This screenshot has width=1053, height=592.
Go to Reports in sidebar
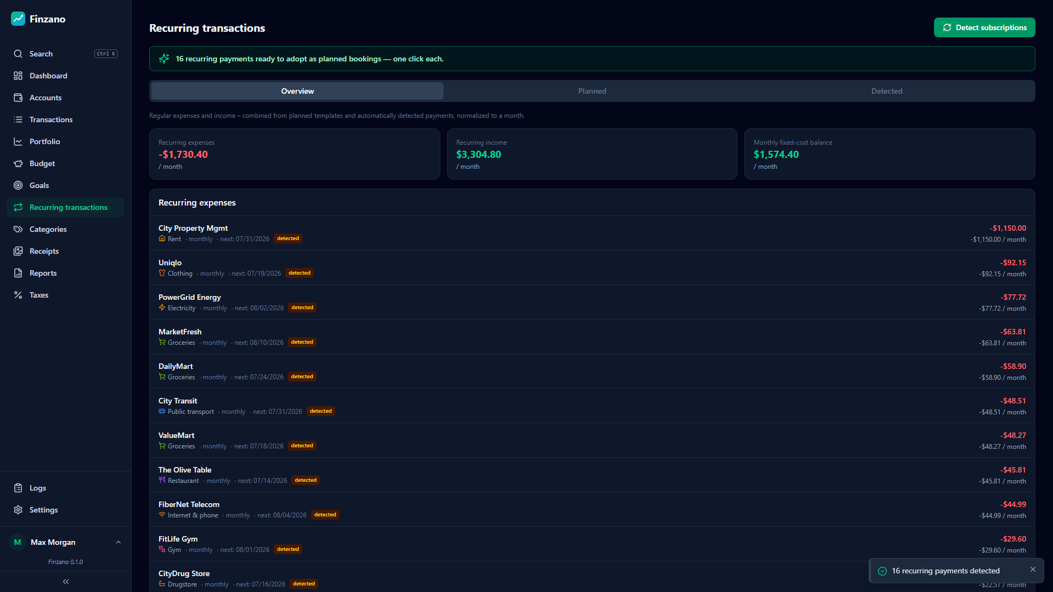(65, 273)
